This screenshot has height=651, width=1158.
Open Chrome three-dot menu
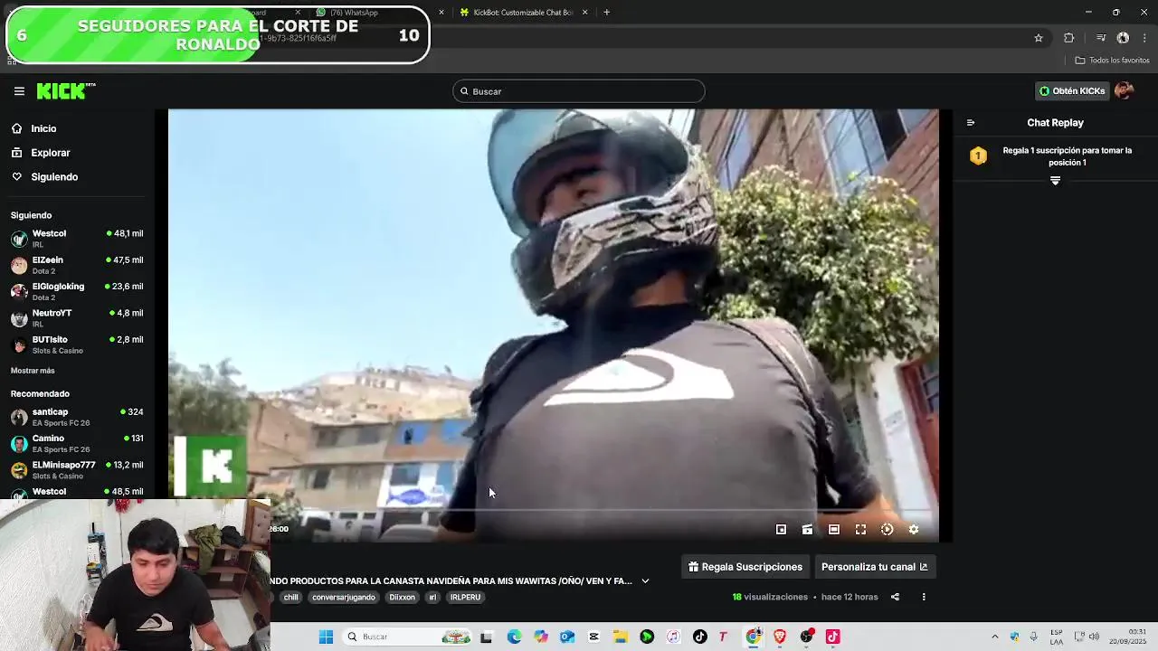coord(1145,38)
